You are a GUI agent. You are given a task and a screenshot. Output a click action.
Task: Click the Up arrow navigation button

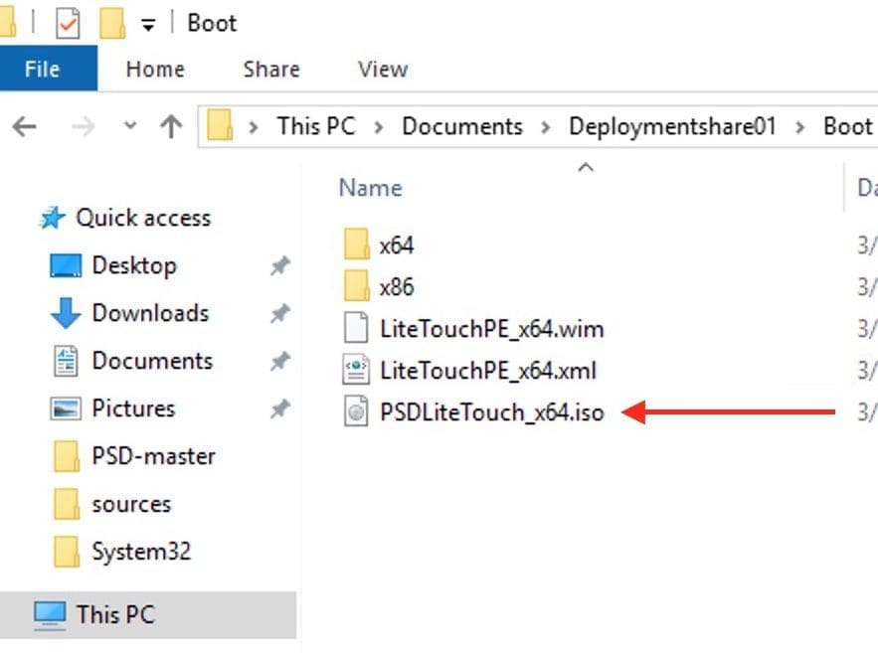172,126
